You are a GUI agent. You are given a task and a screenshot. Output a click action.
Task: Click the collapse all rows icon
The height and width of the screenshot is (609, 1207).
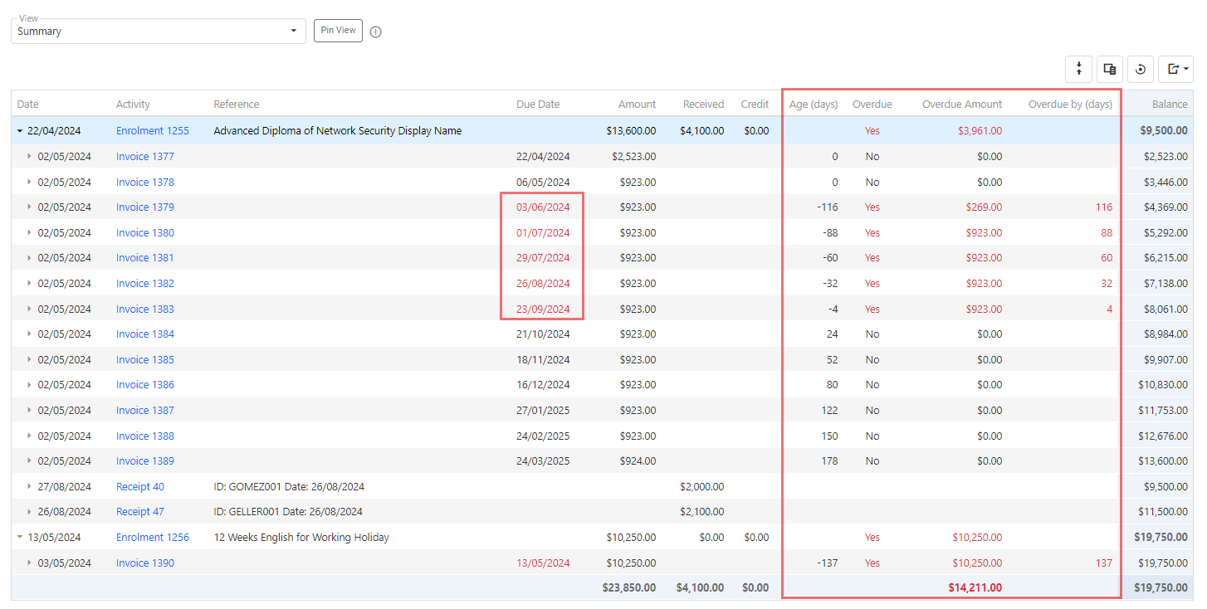coord(1078,70)
